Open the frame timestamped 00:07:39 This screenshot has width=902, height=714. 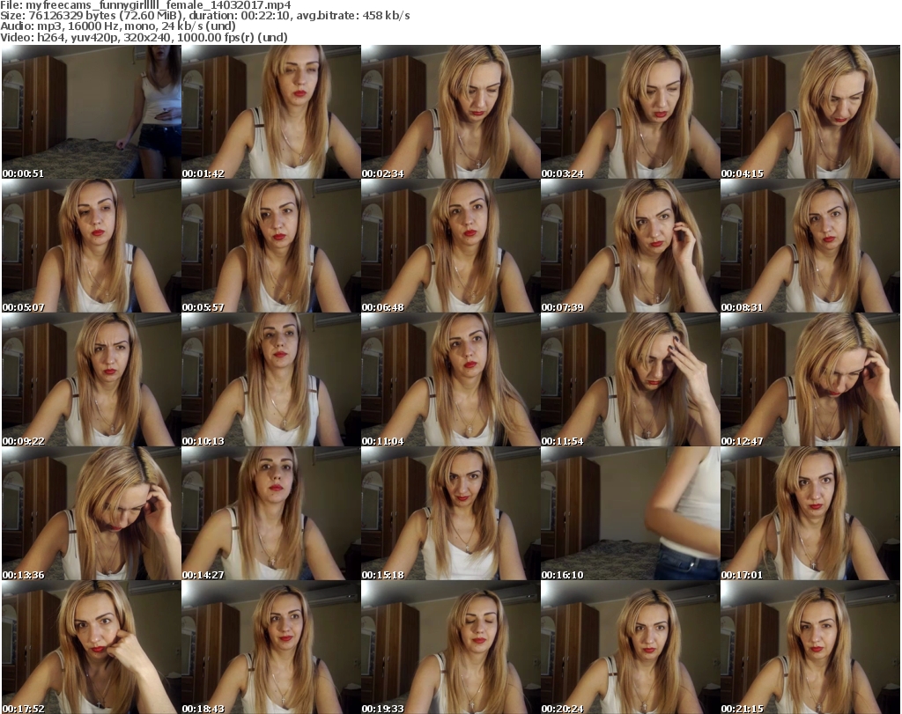(x=630, y=246)
